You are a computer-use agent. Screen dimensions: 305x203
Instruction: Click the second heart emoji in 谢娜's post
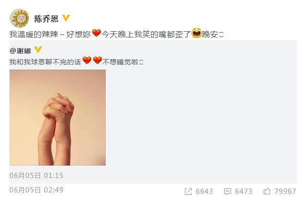[x=98, y=60]
